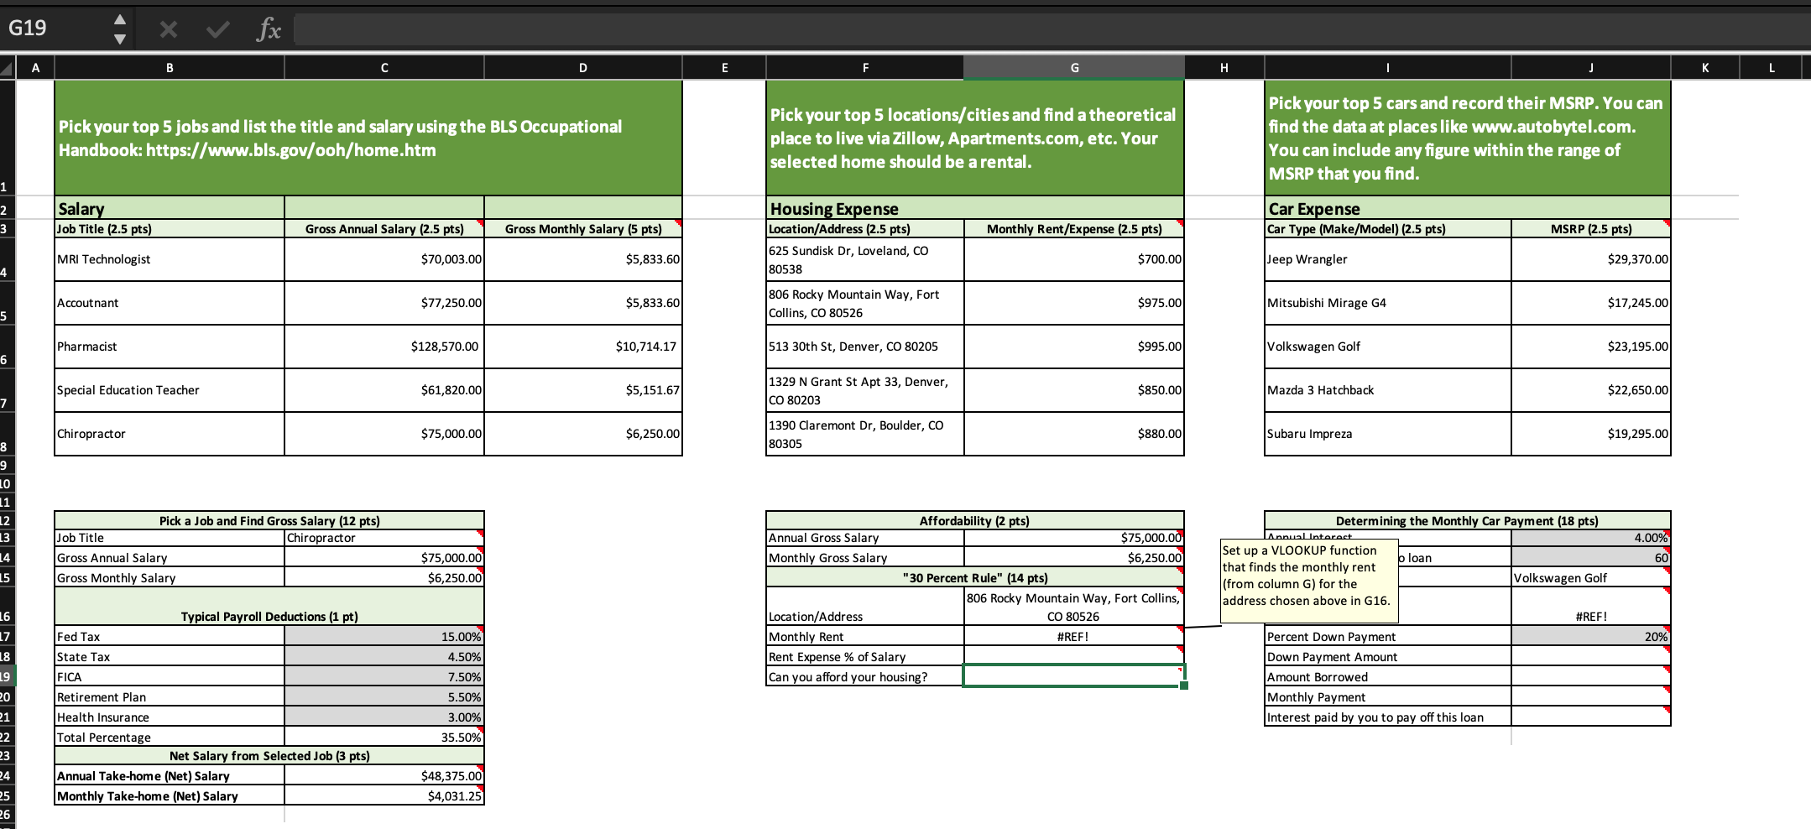
Task: Select column I header
Action: point(1388,68)
